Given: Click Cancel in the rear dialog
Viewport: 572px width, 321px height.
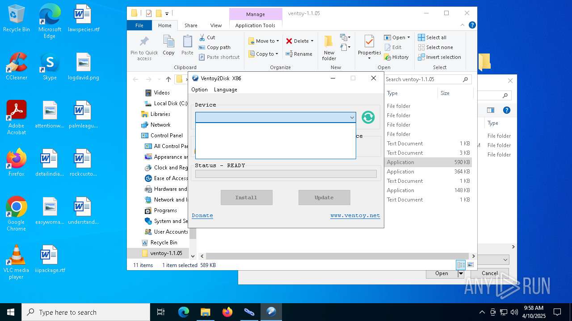Looking at the screenshot, I should coord(490,273).
